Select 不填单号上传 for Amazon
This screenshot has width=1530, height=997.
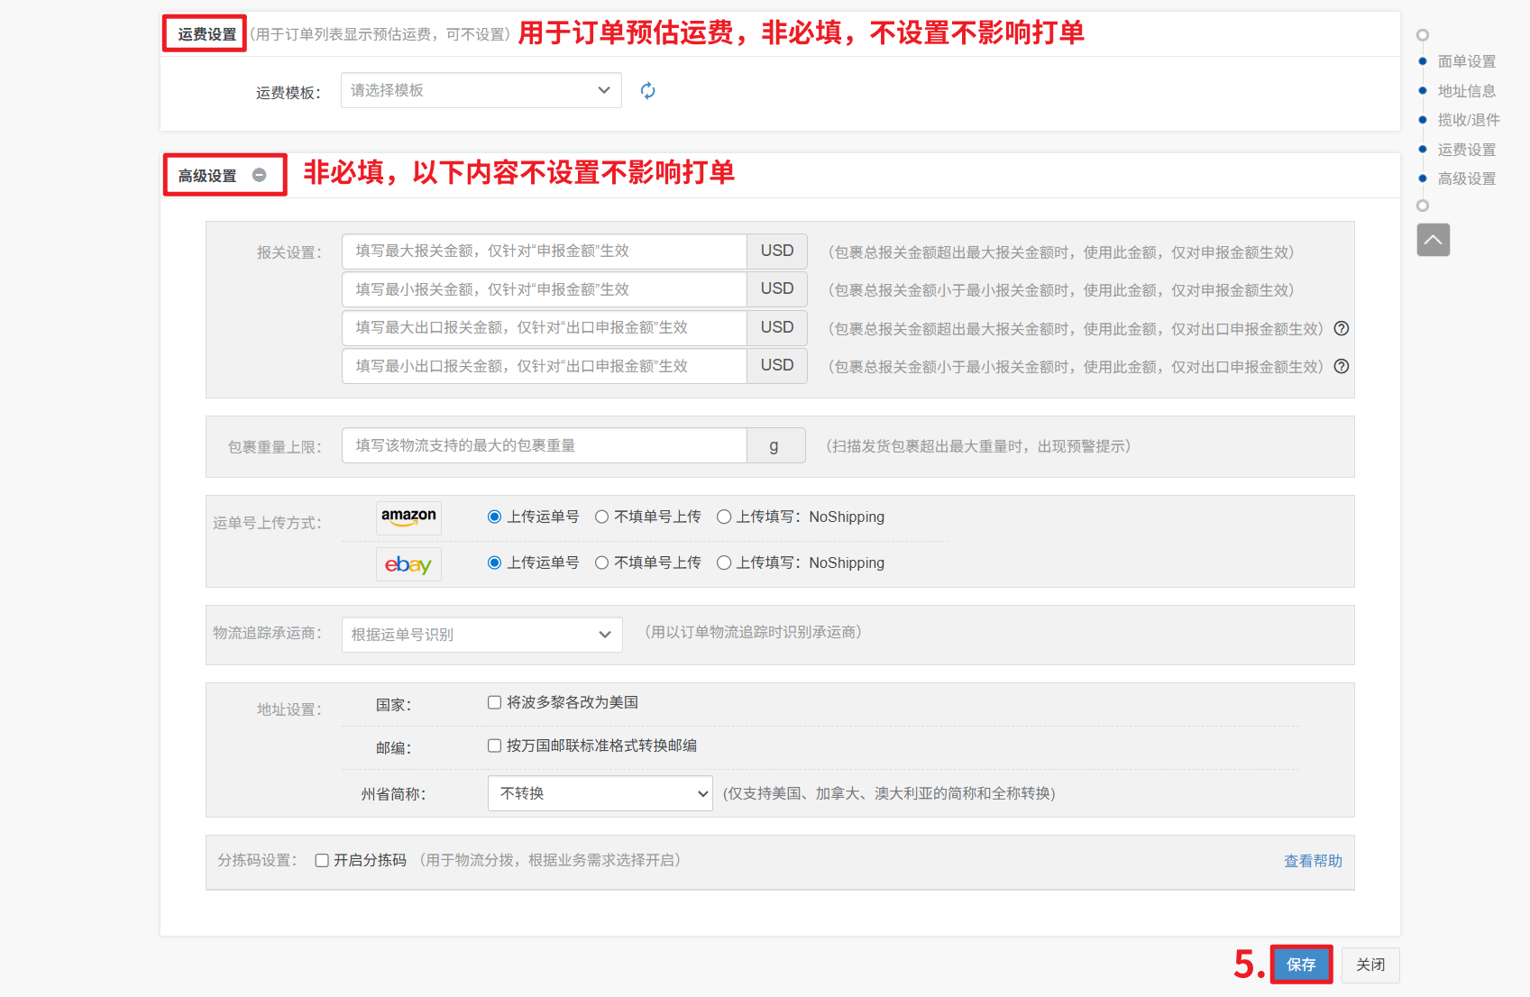[x=601, y=517]
